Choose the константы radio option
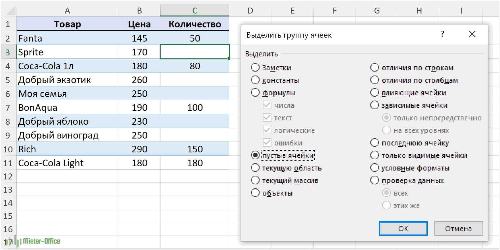500x250 pixels. click(x=255, y=80)
